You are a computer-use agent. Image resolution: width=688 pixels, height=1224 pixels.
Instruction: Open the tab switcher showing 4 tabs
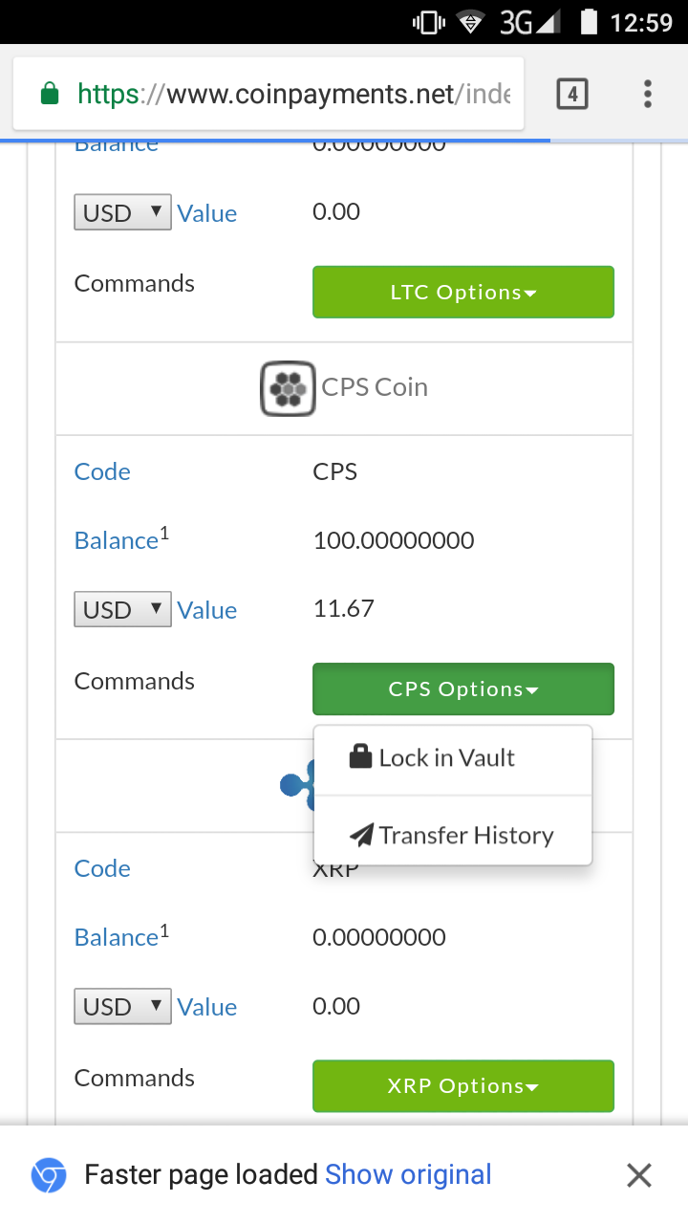pos(571,94)
